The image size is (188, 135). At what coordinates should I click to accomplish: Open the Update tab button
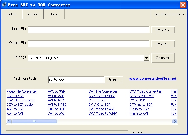[x=11, y=14]
